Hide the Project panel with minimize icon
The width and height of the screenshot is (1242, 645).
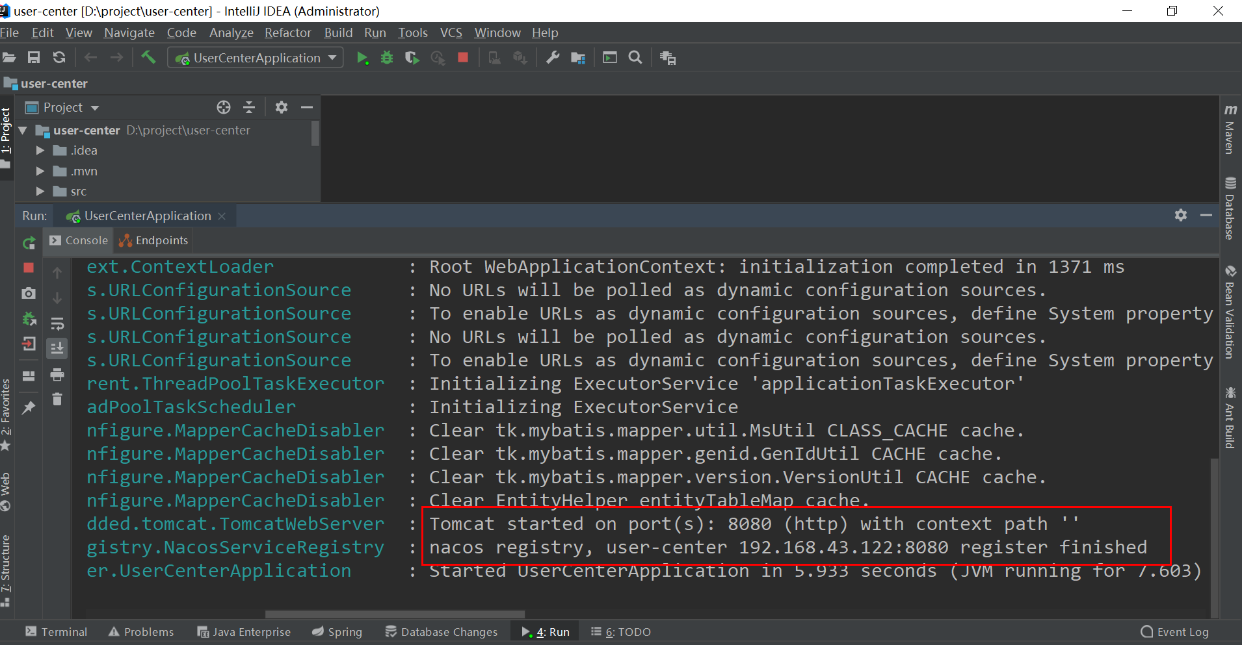pos(307,107)
